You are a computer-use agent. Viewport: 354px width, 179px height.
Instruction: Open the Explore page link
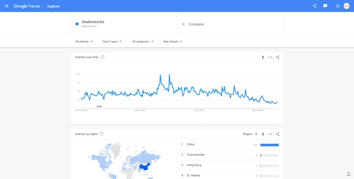tap(54, 6)
